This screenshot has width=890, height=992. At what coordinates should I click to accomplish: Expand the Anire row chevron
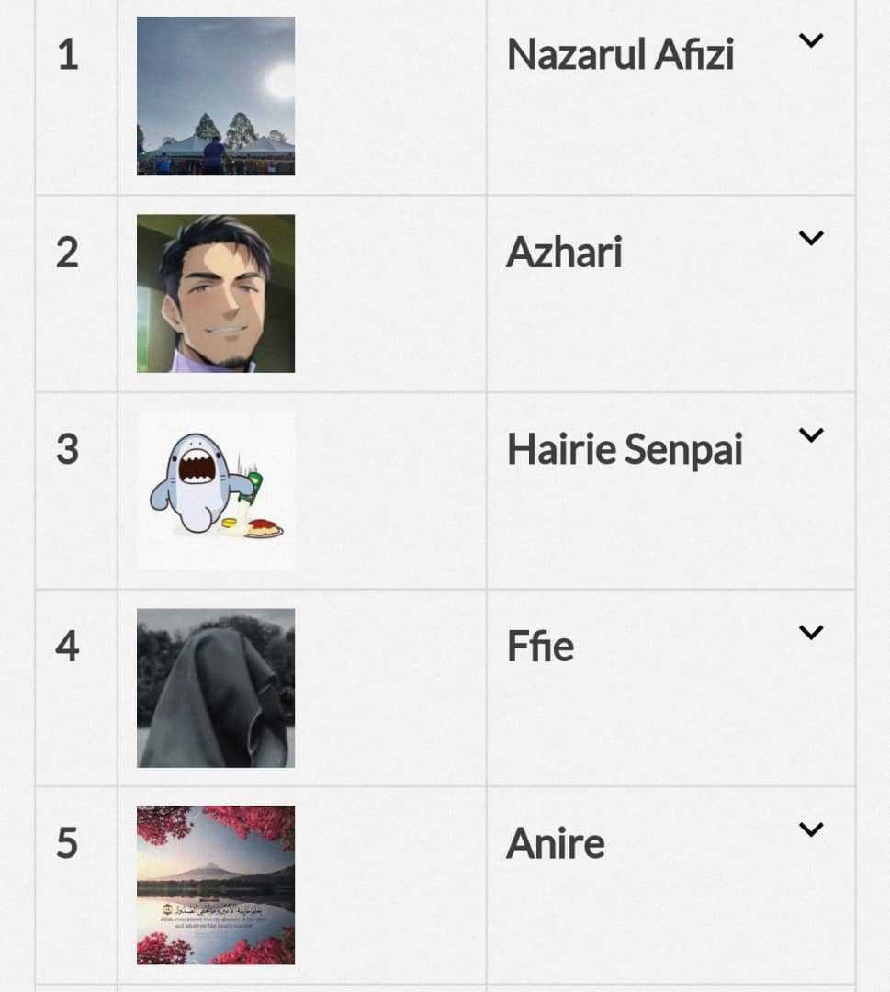[x=811, y=829]
